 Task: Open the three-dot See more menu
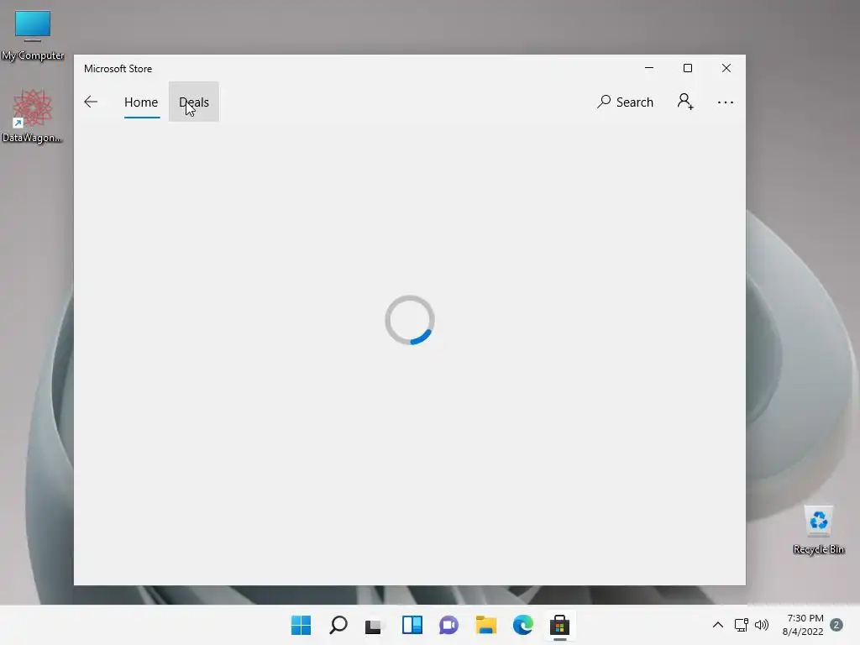click(x=725, y=102)
